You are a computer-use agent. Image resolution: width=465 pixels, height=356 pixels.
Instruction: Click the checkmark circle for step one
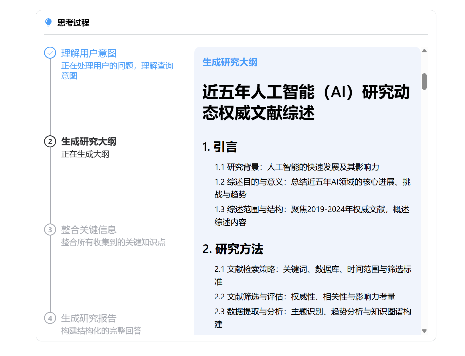click(50, 53)
